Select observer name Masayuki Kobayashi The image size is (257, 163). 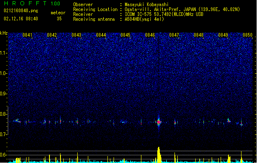click(x=147, y=4)
